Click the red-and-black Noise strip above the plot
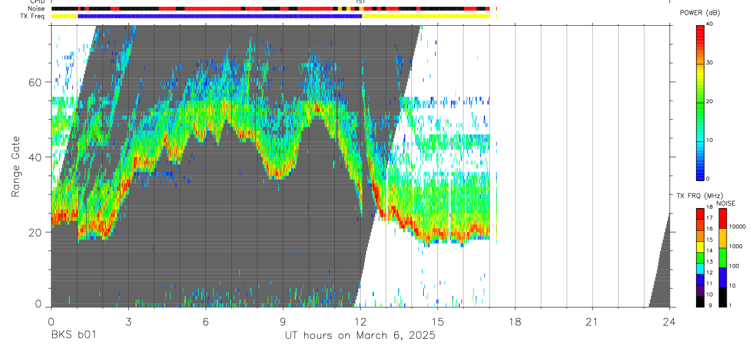Screen dimensions: 753x348 click(x=270, y=9)
